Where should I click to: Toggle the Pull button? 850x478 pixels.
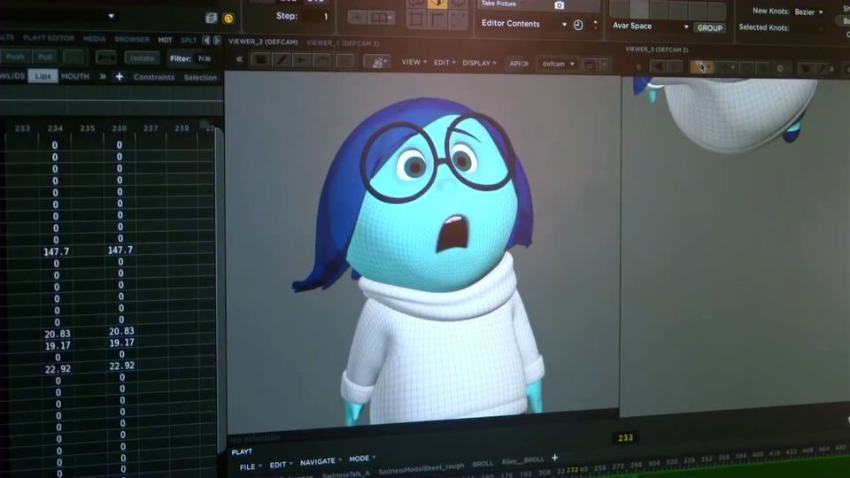click(45, 58)
